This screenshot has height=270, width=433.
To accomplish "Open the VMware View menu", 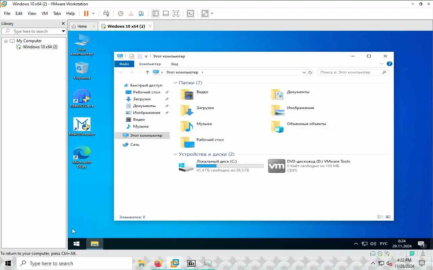I will click(x=32, y=13).
